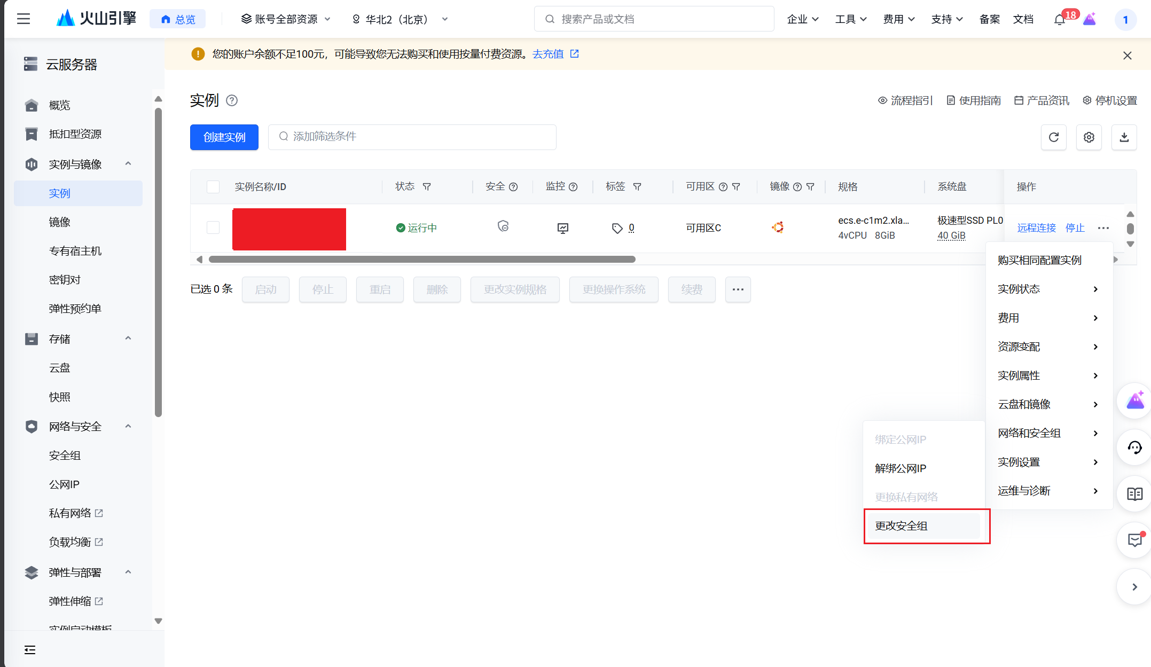Toggle the select-all header checkbox
The image size is (1151, 667).
(x=213, y=187)
